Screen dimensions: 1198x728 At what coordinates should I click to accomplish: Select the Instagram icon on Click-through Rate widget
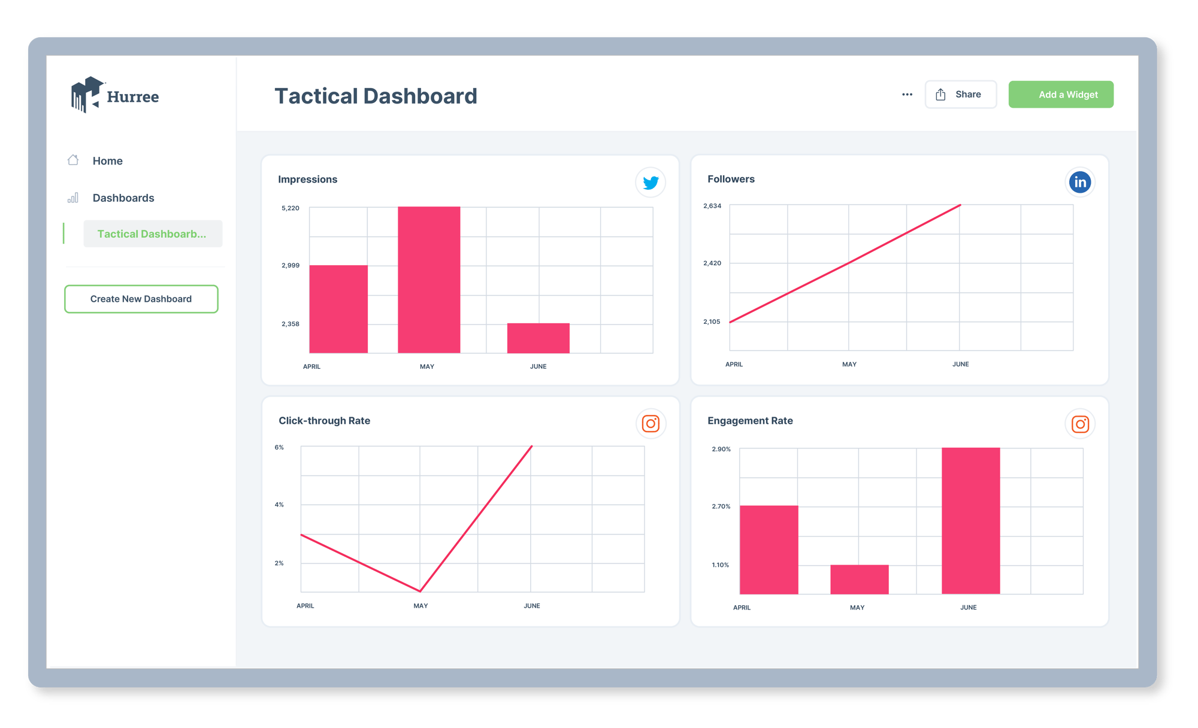pos(651,423)
